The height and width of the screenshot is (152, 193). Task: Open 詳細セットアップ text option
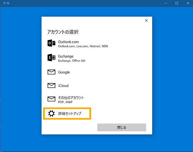click(x=70, y=114)
